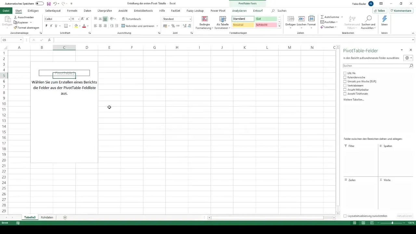This screenshot has width=416, height=234.
Task: Open PivotTable fields tools gear dropdown
Action: coord(408,58)
